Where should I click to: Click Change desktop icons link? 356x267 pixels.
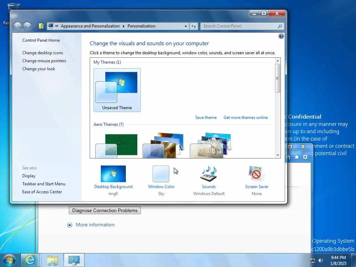click(x=42, y=53)
